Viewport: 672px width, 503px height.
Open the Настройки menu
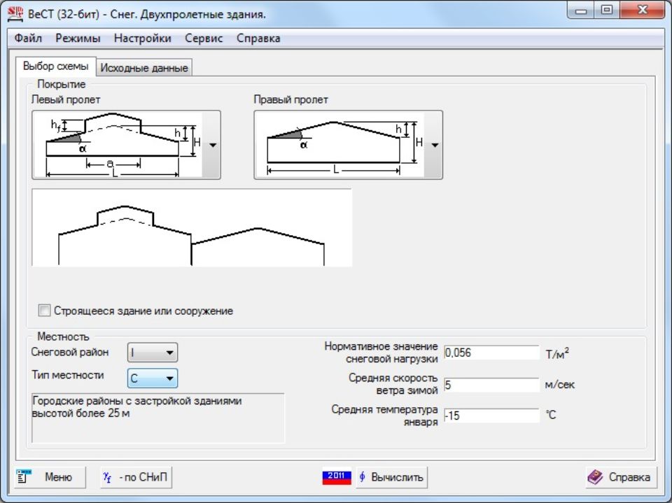point(142,38)
